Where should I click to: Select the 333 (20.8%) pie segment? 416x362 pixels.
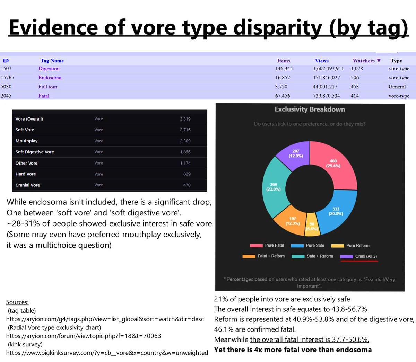336,211
